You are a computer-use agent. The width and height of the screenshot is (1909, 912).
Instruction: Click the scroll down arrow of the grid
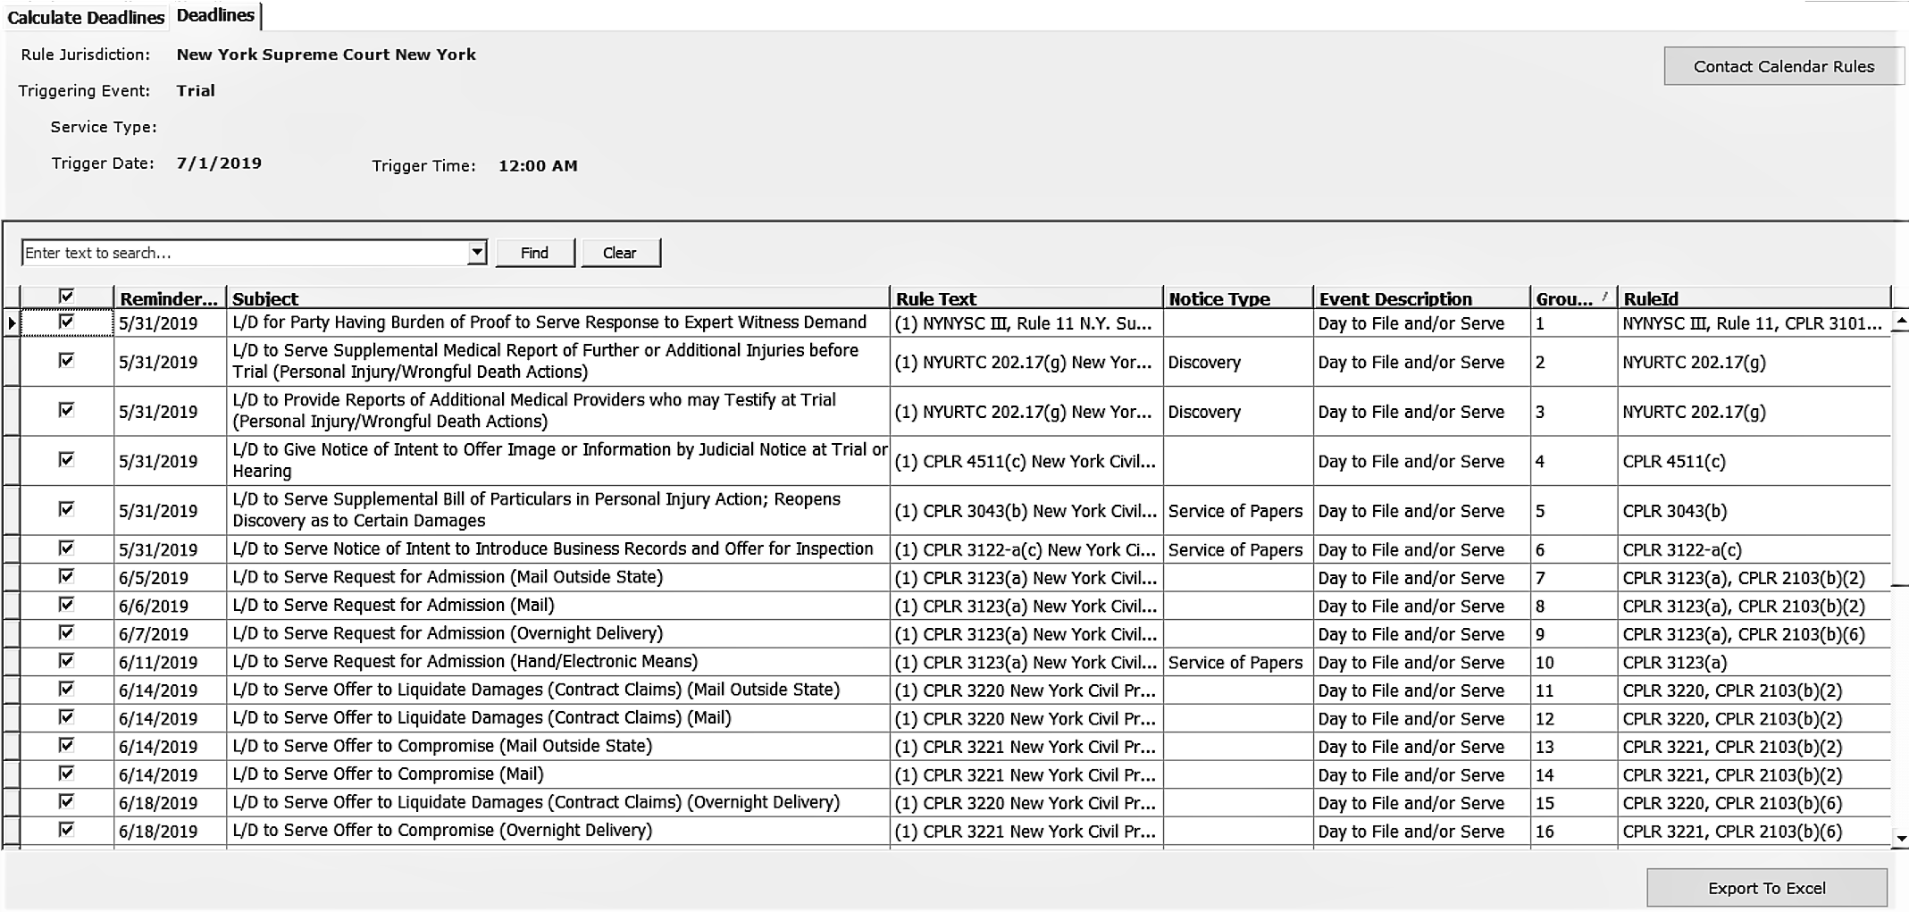coord(1900,838)
